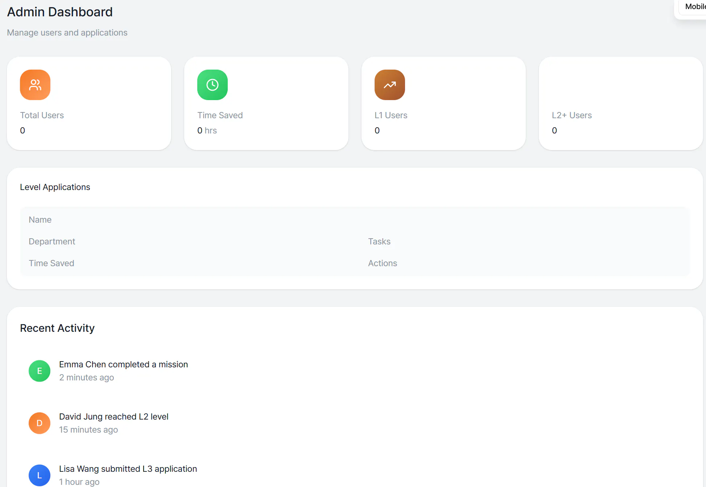The width and height of the screenshot is (706, 487).
Task: Click the green Time Saved clock icon
Action: pos(212,85)
